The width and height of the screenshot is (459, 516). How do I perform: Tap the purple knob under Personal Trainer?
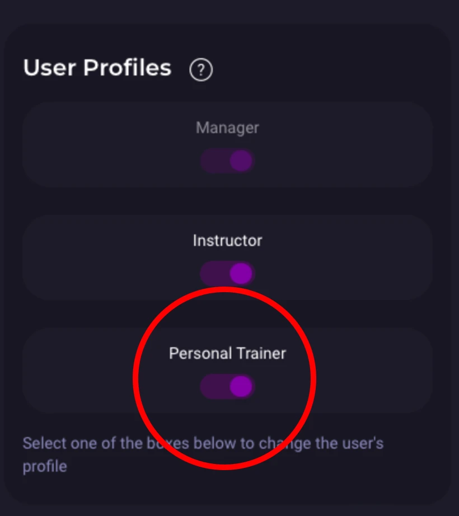[x=241, y=387]
